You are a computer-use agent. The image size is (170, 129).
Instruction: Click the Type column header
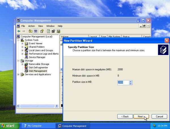click(x=103, y=37)
